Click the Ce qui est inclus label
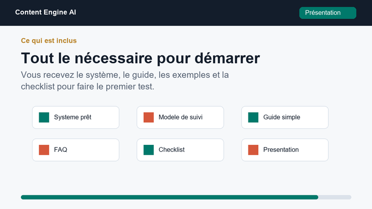Viewport: 372px width, 209px height. pos(49,41)
